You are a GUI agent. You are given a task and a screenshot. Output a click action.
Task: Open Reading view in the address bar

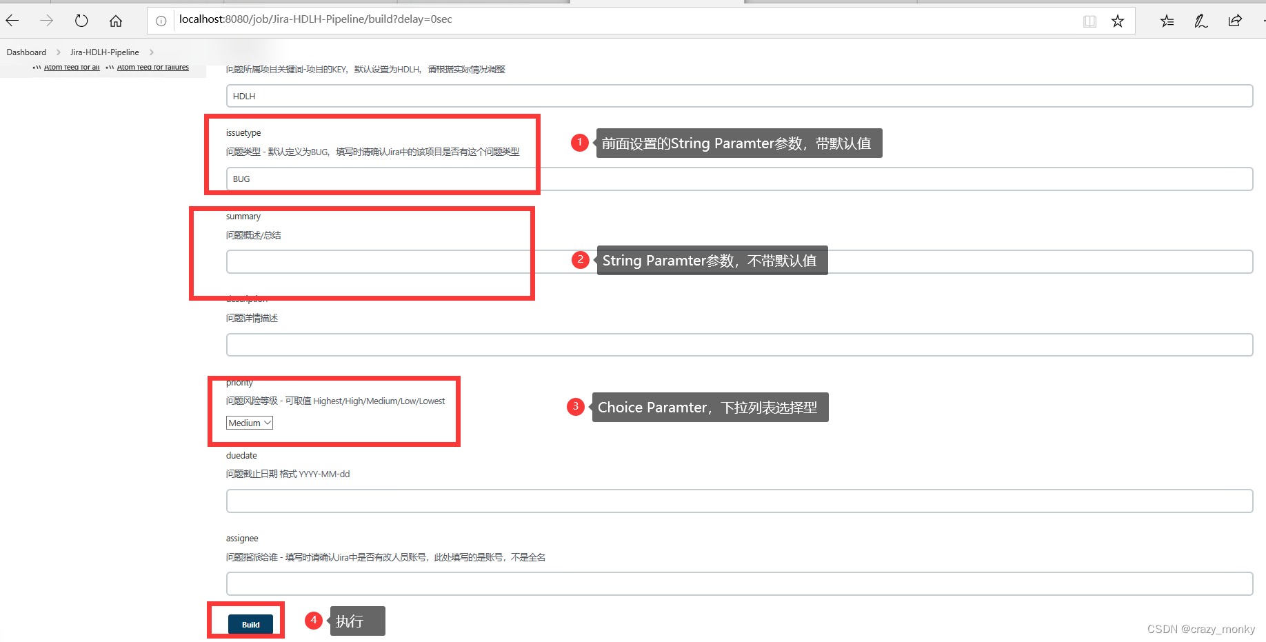[1089, 21]
